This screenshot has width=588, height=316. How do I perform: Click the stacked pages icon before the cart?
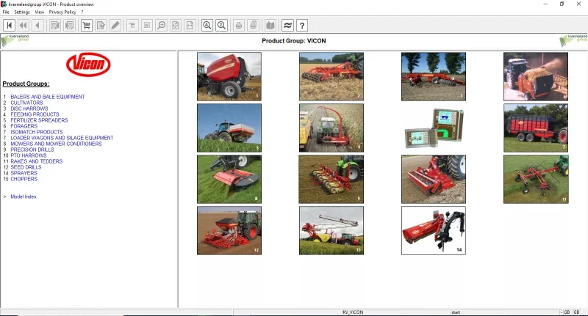click(x=70, y=26)
